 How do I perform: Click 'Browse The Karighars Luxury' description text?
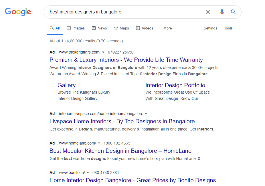(x=84, y=92)
